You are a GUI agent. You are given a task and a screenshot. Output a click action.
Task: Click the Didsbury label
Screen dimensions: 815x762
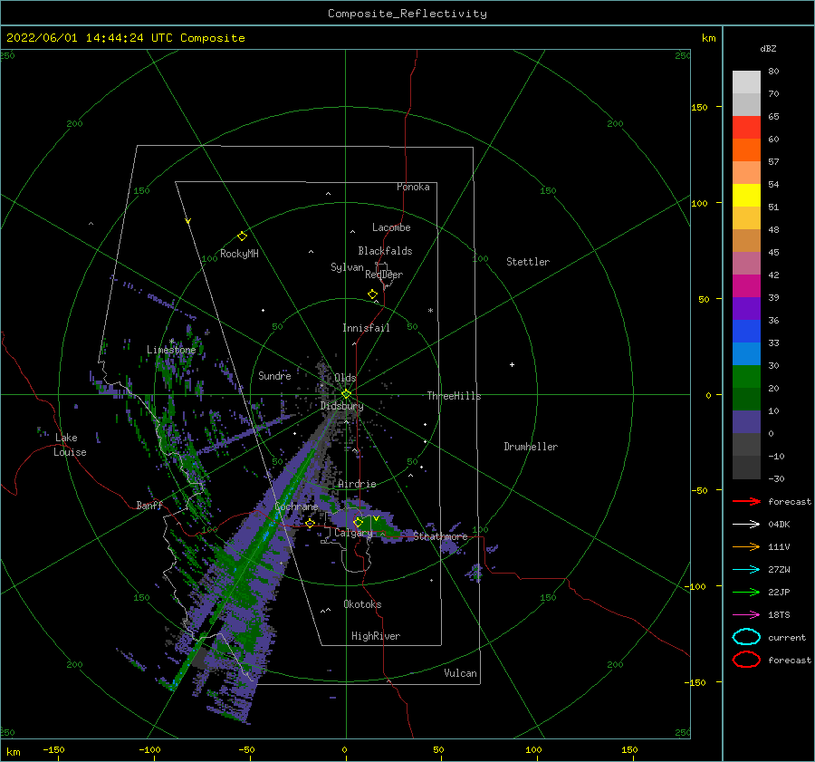[341, 406]
